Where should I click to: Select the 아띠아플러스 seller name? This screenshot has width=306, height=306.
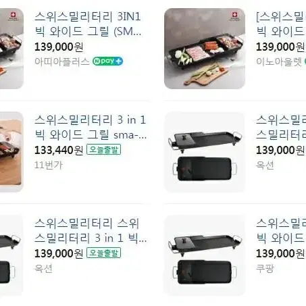pos(62,61)
